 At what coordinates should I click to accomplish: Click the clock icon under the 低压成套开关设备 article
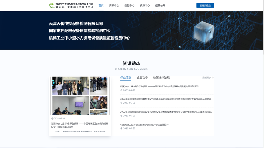click(x=121, y=116)
